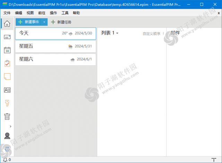The width and height of the screenshot is (222, 163).
Task: Expand the sidebar with chevron arrow
Action: tap(10, 126)
